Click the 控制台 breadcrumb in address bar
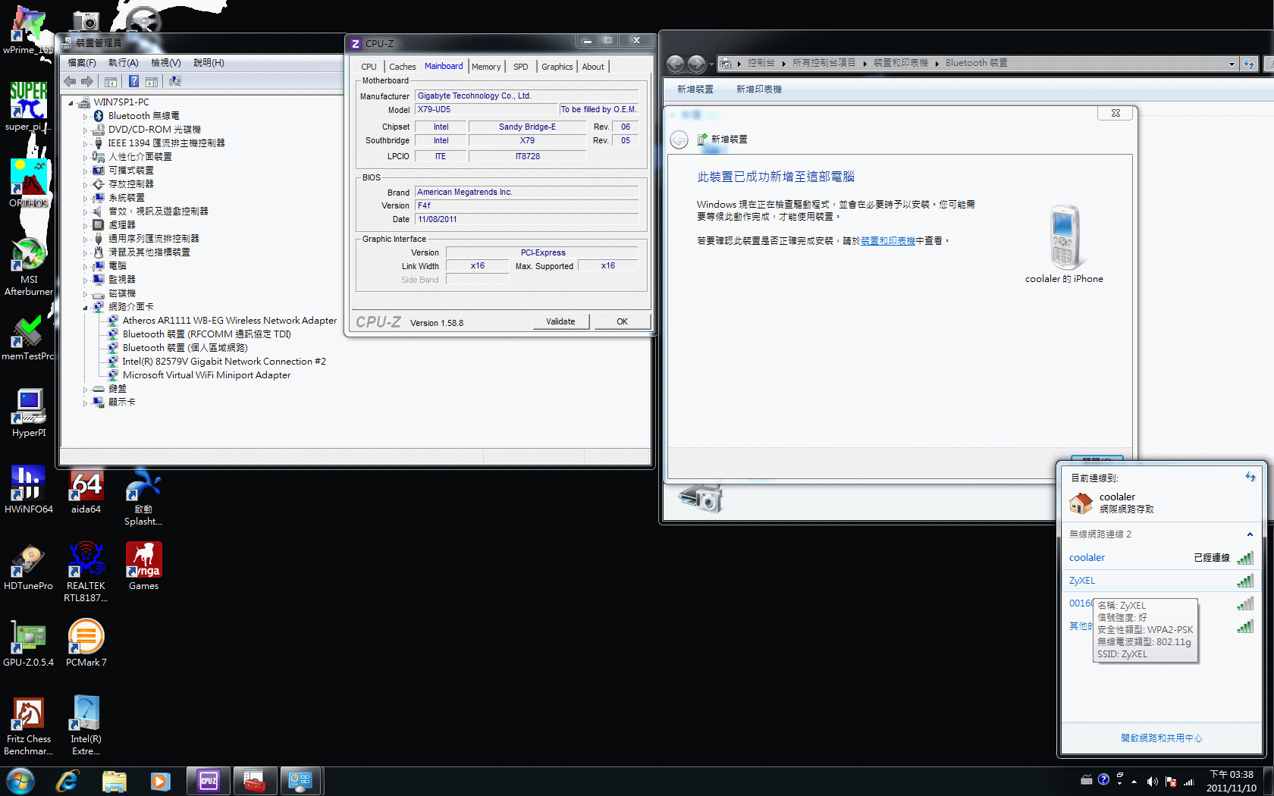1274x796 pixels. point(761,63)
